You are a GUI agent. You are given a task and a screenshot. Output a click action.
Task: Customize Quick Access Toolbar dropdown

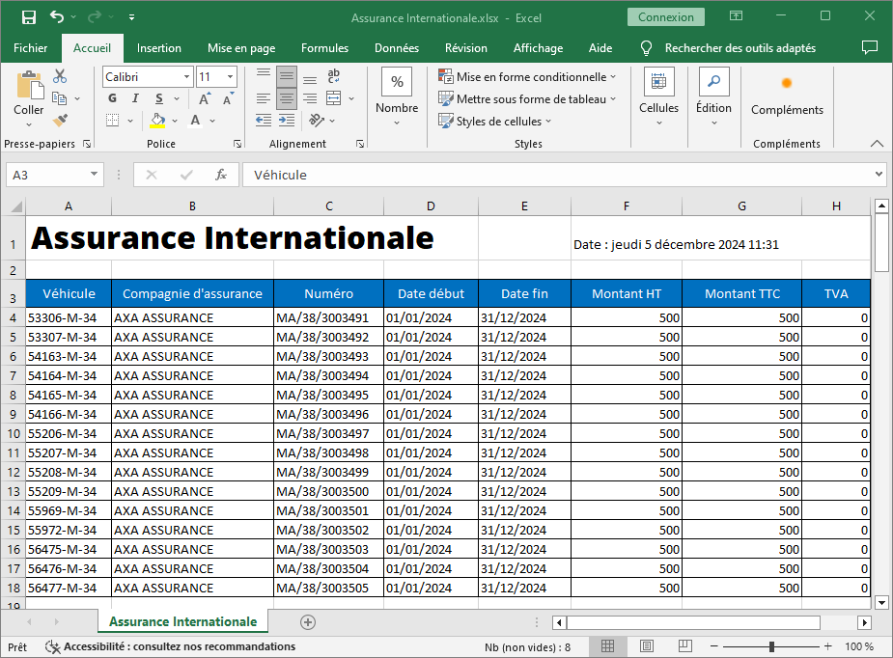coord(131,17)
